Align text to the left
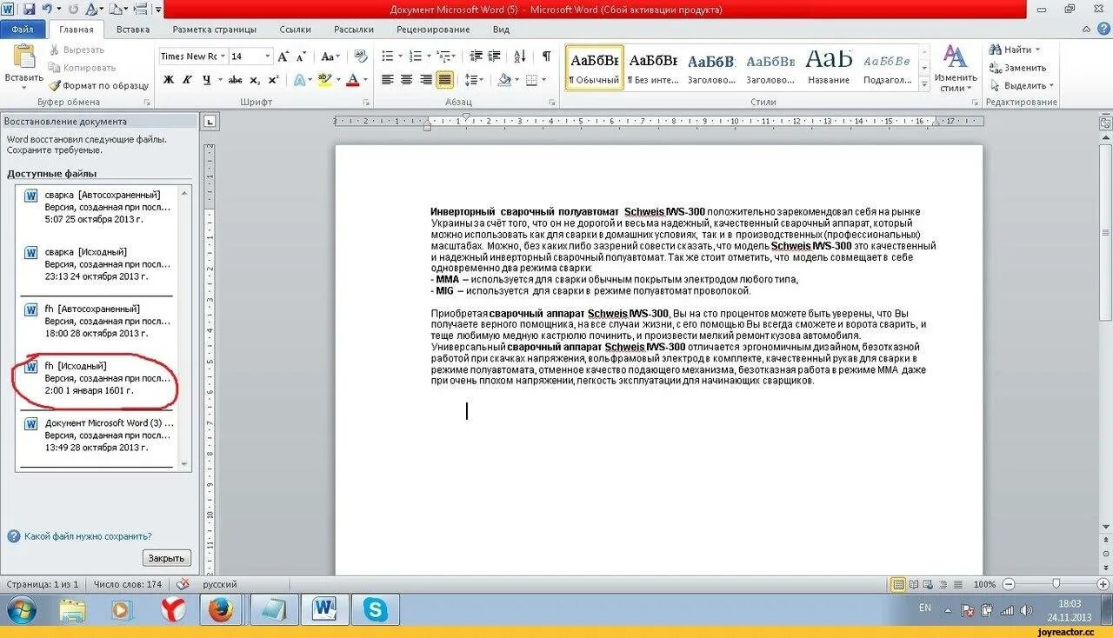The height and width of the screenshot is (638, 1113). pyautogui.click(x=387, y=79)
